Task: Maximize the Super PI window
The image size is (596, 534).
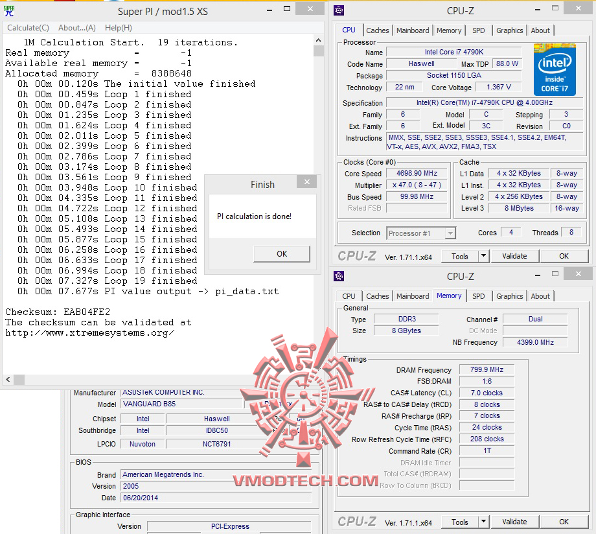Action: click(x=287, y=8)
